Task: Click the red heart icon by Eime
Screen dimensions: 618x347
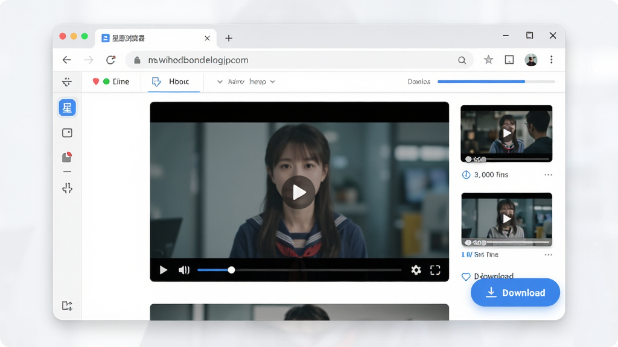Action: pyautogui.click(x=96, y=81)
